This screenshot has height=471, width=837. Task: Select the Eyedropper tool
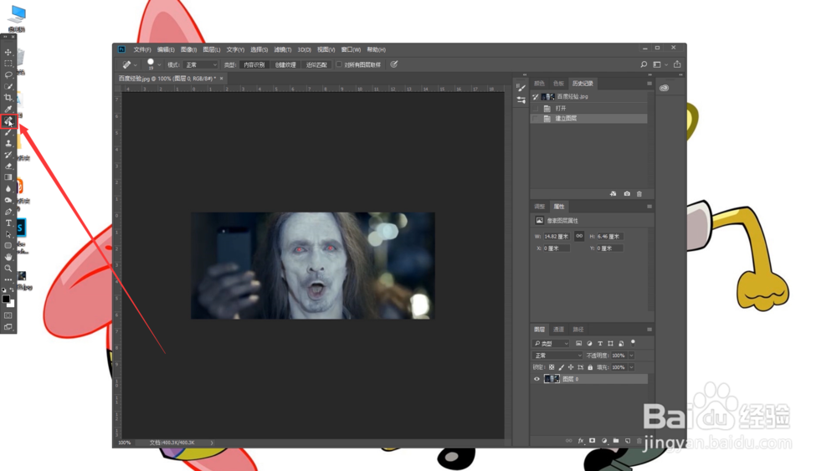(x=8, y=110)
